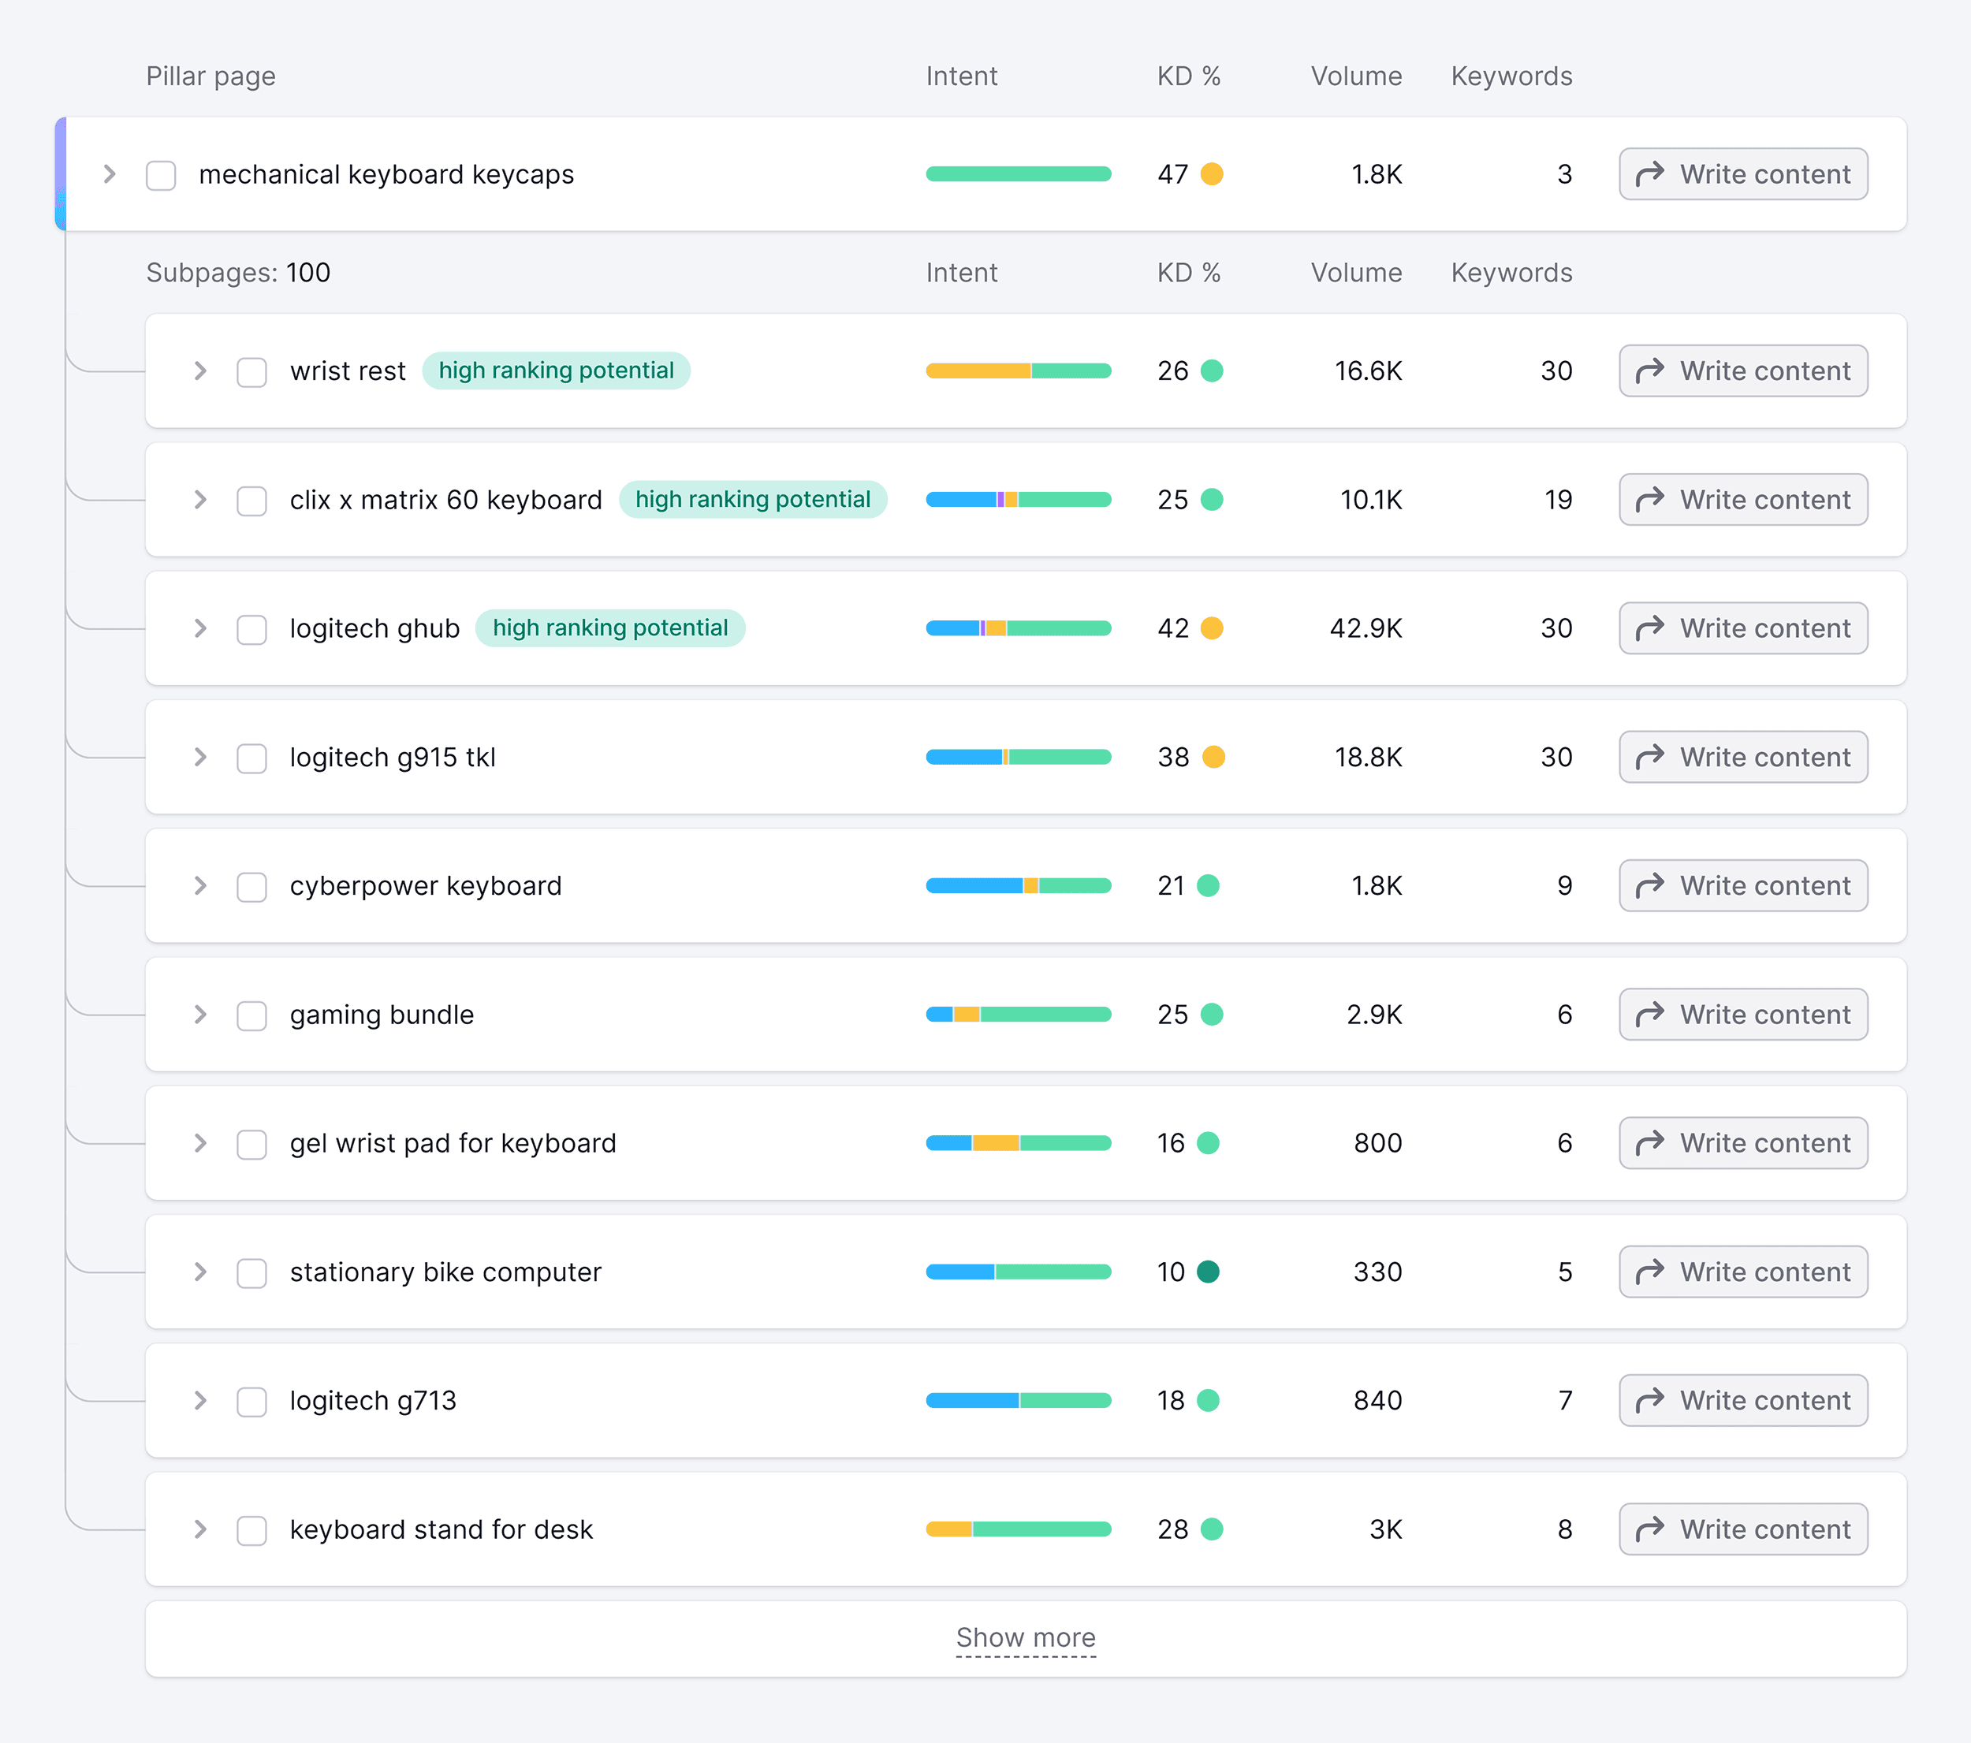
Task: Expand the gaming bundle row
Action: click(x=200, y=1014)
